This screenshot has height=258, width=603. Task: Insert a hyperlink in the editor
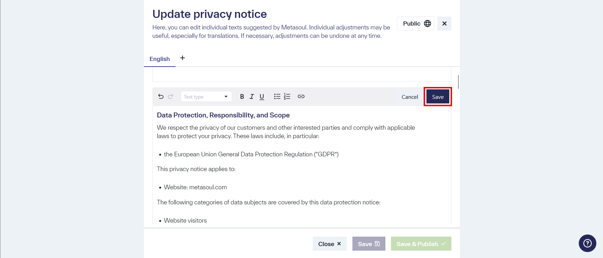pyautogui.click(x=301, y=96)
